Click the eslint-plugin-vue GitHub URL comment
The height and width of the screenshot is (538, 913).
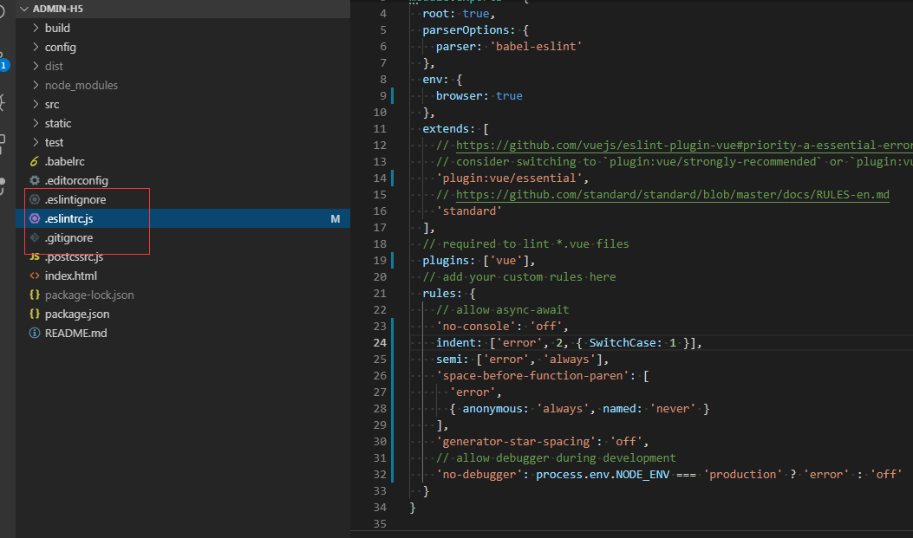[x=676, y=145]
